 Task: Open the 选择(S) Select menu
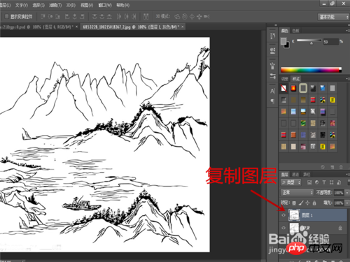coord(38,5)
